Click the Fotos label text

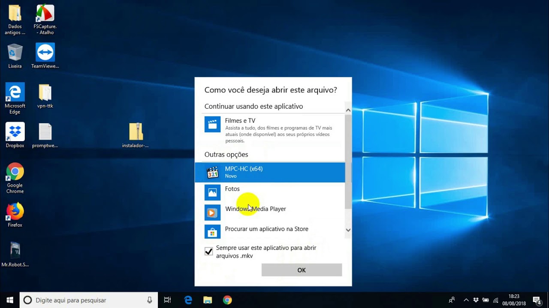232,189
